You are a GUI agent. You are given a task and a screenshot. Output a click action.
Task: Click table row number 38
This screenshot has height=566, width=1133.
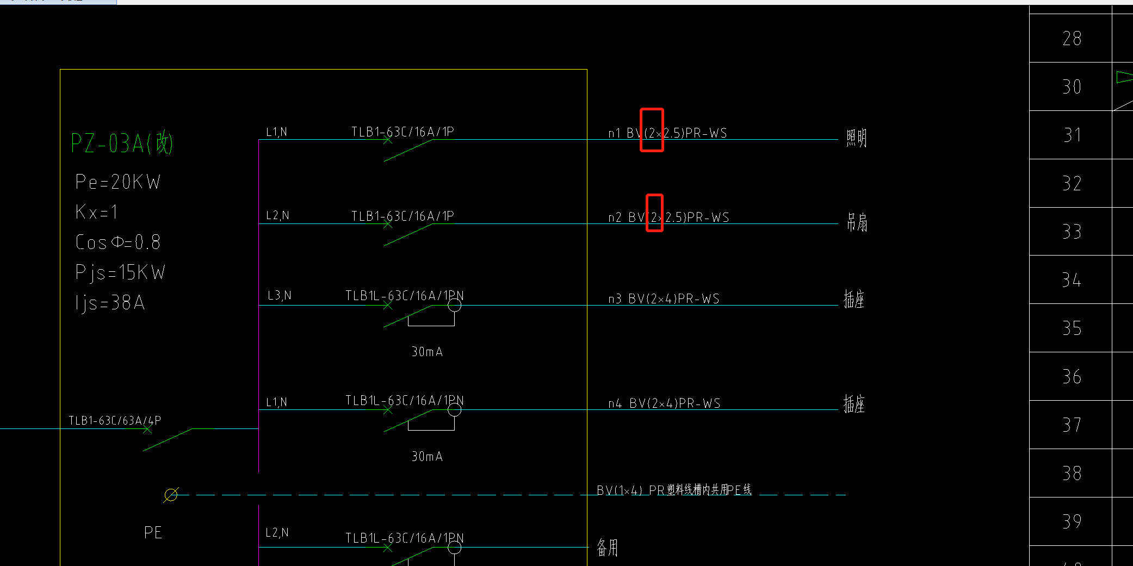point(1072,474)
